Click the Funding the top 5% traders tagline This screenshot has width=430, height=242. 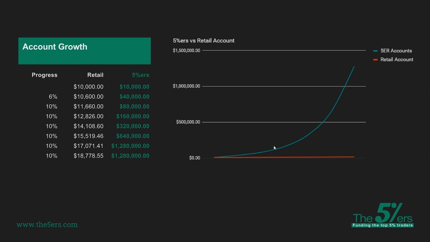[x=383, y=225]
